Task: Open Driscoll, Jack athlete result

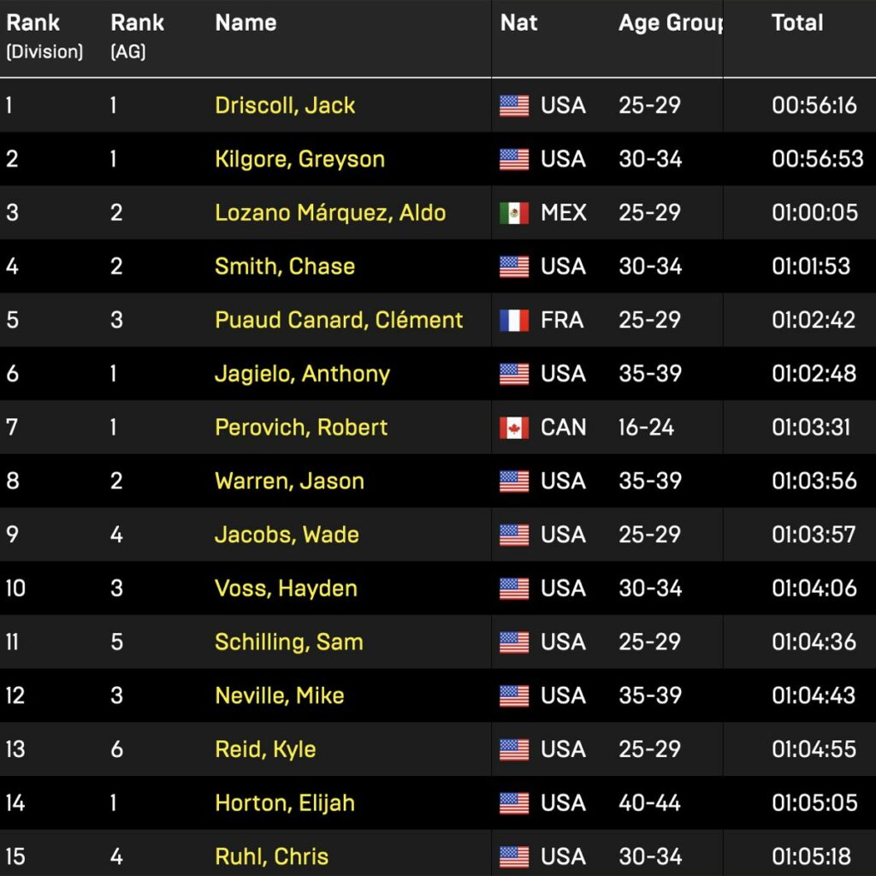Action: (x=285, y=105)
